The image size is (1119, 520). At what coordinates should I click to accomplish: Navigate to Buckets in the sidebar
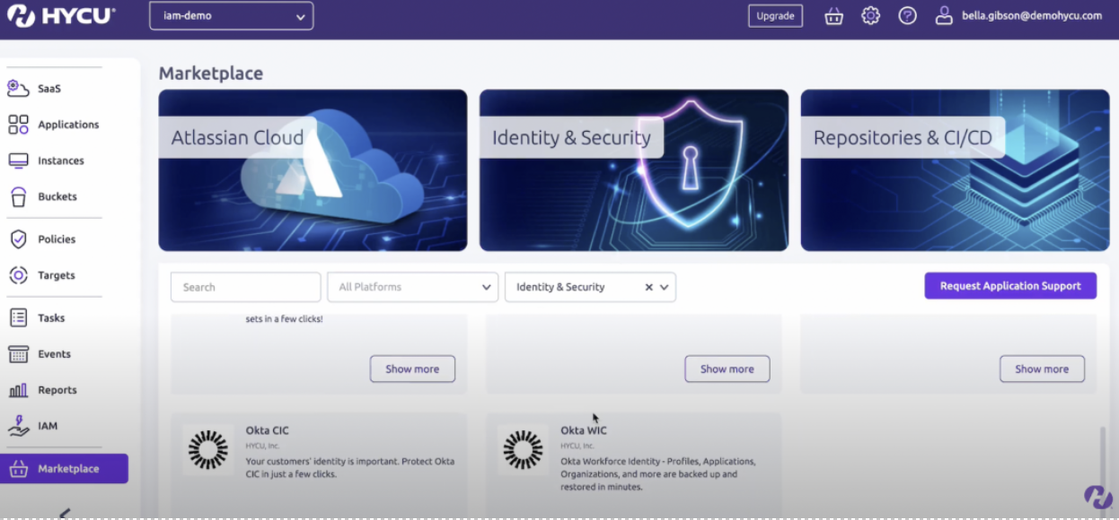(x=57, y=196)
